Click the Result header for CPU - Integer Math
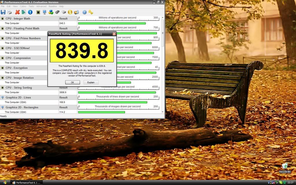 pos(63,18)
